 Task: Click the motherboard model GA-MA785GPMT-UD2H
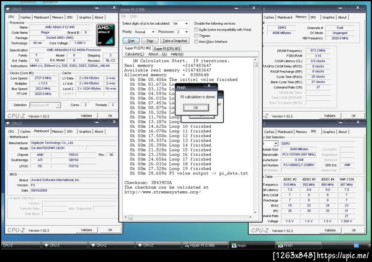point(58,148)
